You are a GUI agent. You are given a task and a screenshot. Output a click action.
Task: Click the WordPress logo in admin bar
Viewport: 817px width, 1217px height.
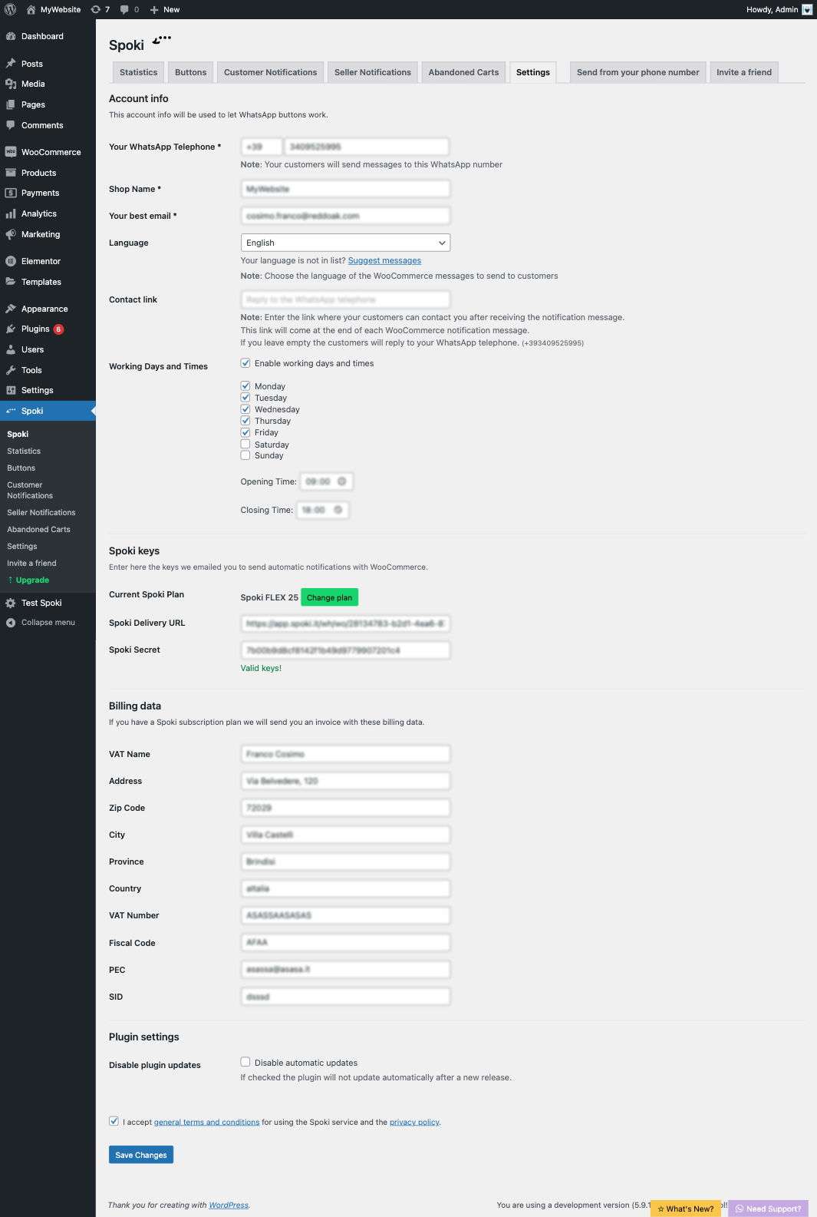click(11, 9)
